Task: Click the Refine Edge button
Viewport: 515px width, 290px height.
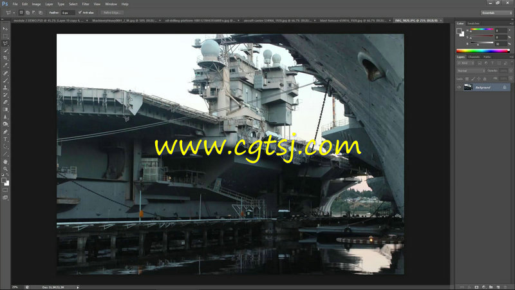Action: click(x=111, y=12)
